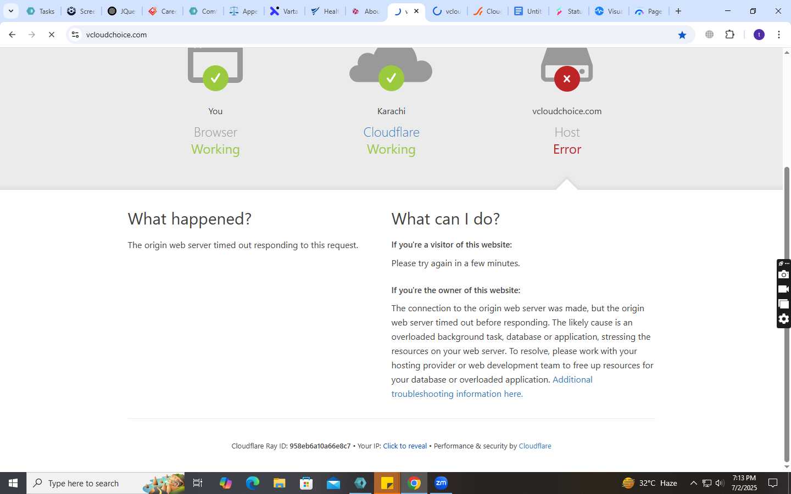791x494 pixels.
Task: Click the address bar URL field
Action: [379, 35]
